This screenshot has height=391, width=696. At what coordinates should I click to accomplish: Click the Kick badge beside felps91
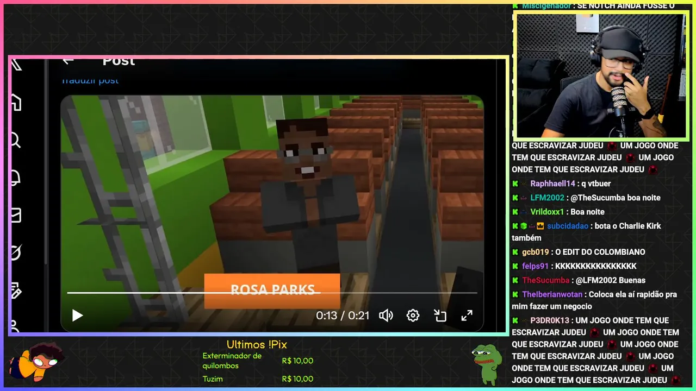click(x=515, y=266)
